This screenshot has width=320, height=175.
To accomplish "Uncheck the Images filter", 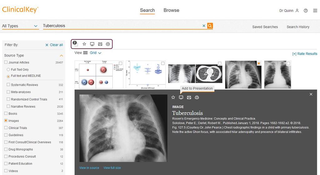I will tap(6, 121).
